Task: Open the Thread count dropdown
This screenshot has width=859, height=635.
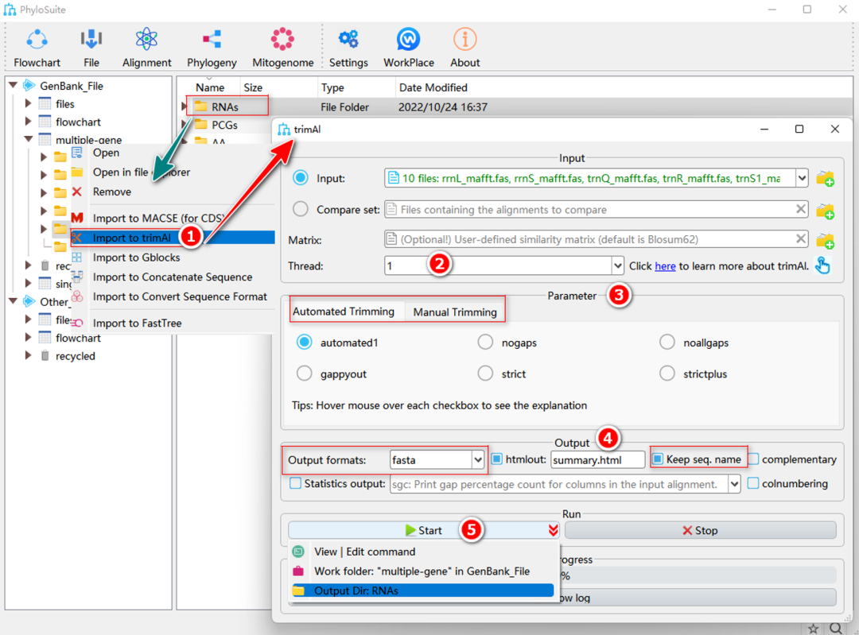Action: coord(617,266)
